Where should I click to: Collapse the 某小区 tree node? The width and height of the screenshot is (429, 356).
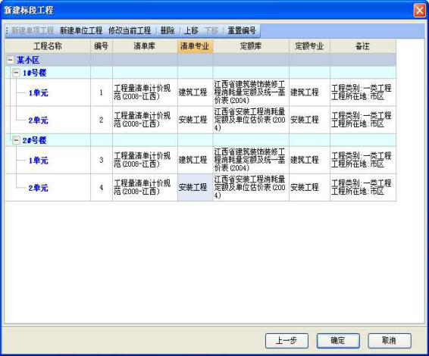(x=11, y=60)
